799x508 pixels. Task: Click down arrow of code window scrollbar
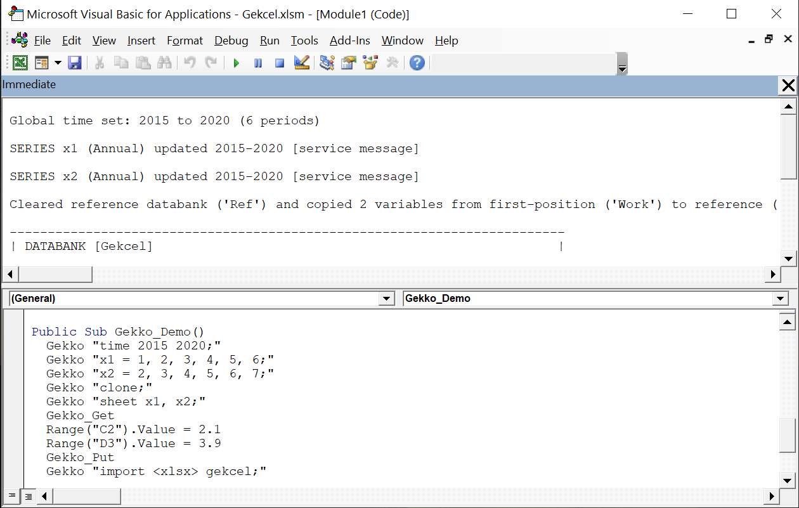point(787,479)
